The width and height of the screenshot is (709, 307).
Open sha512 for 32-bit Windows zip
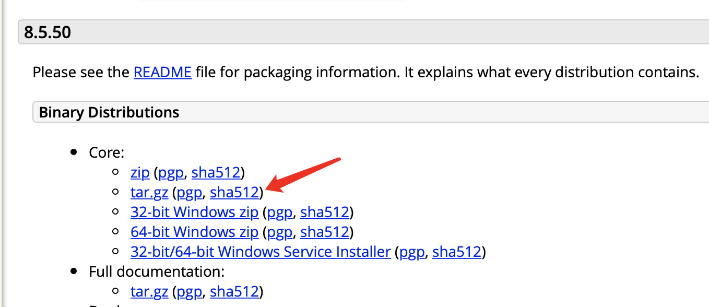[x=324, y=212]
